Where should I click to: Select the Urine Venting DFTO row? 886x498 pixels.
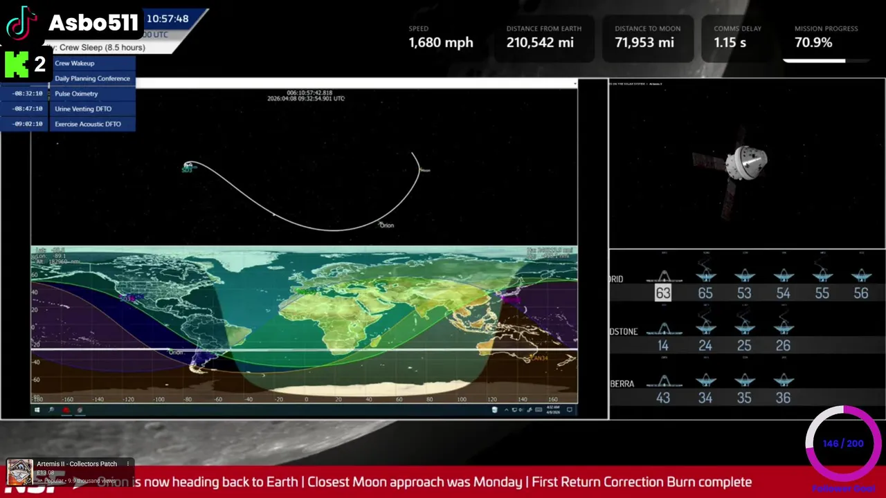point(92,109)
